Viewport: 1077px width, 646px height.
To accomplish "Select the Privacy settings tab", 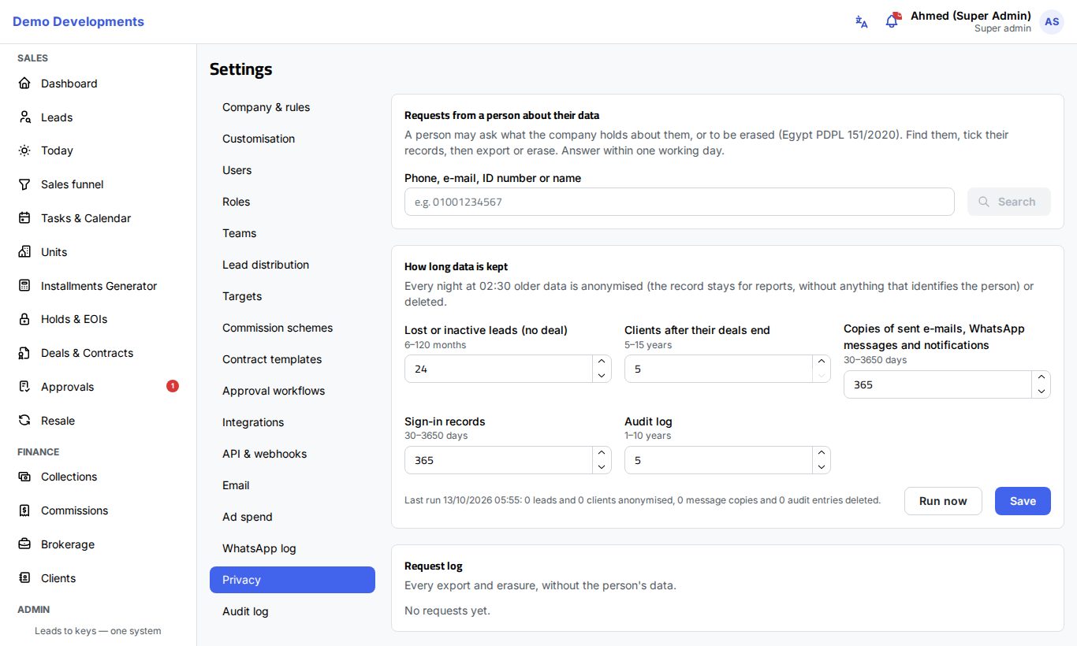I will pyautogui.click(x=293, y=580).
